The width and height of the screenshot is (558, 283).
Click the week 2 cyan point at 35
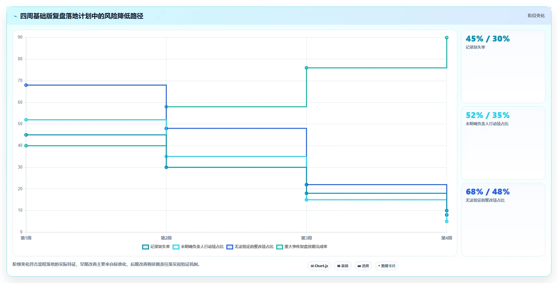tap(166, 157)
